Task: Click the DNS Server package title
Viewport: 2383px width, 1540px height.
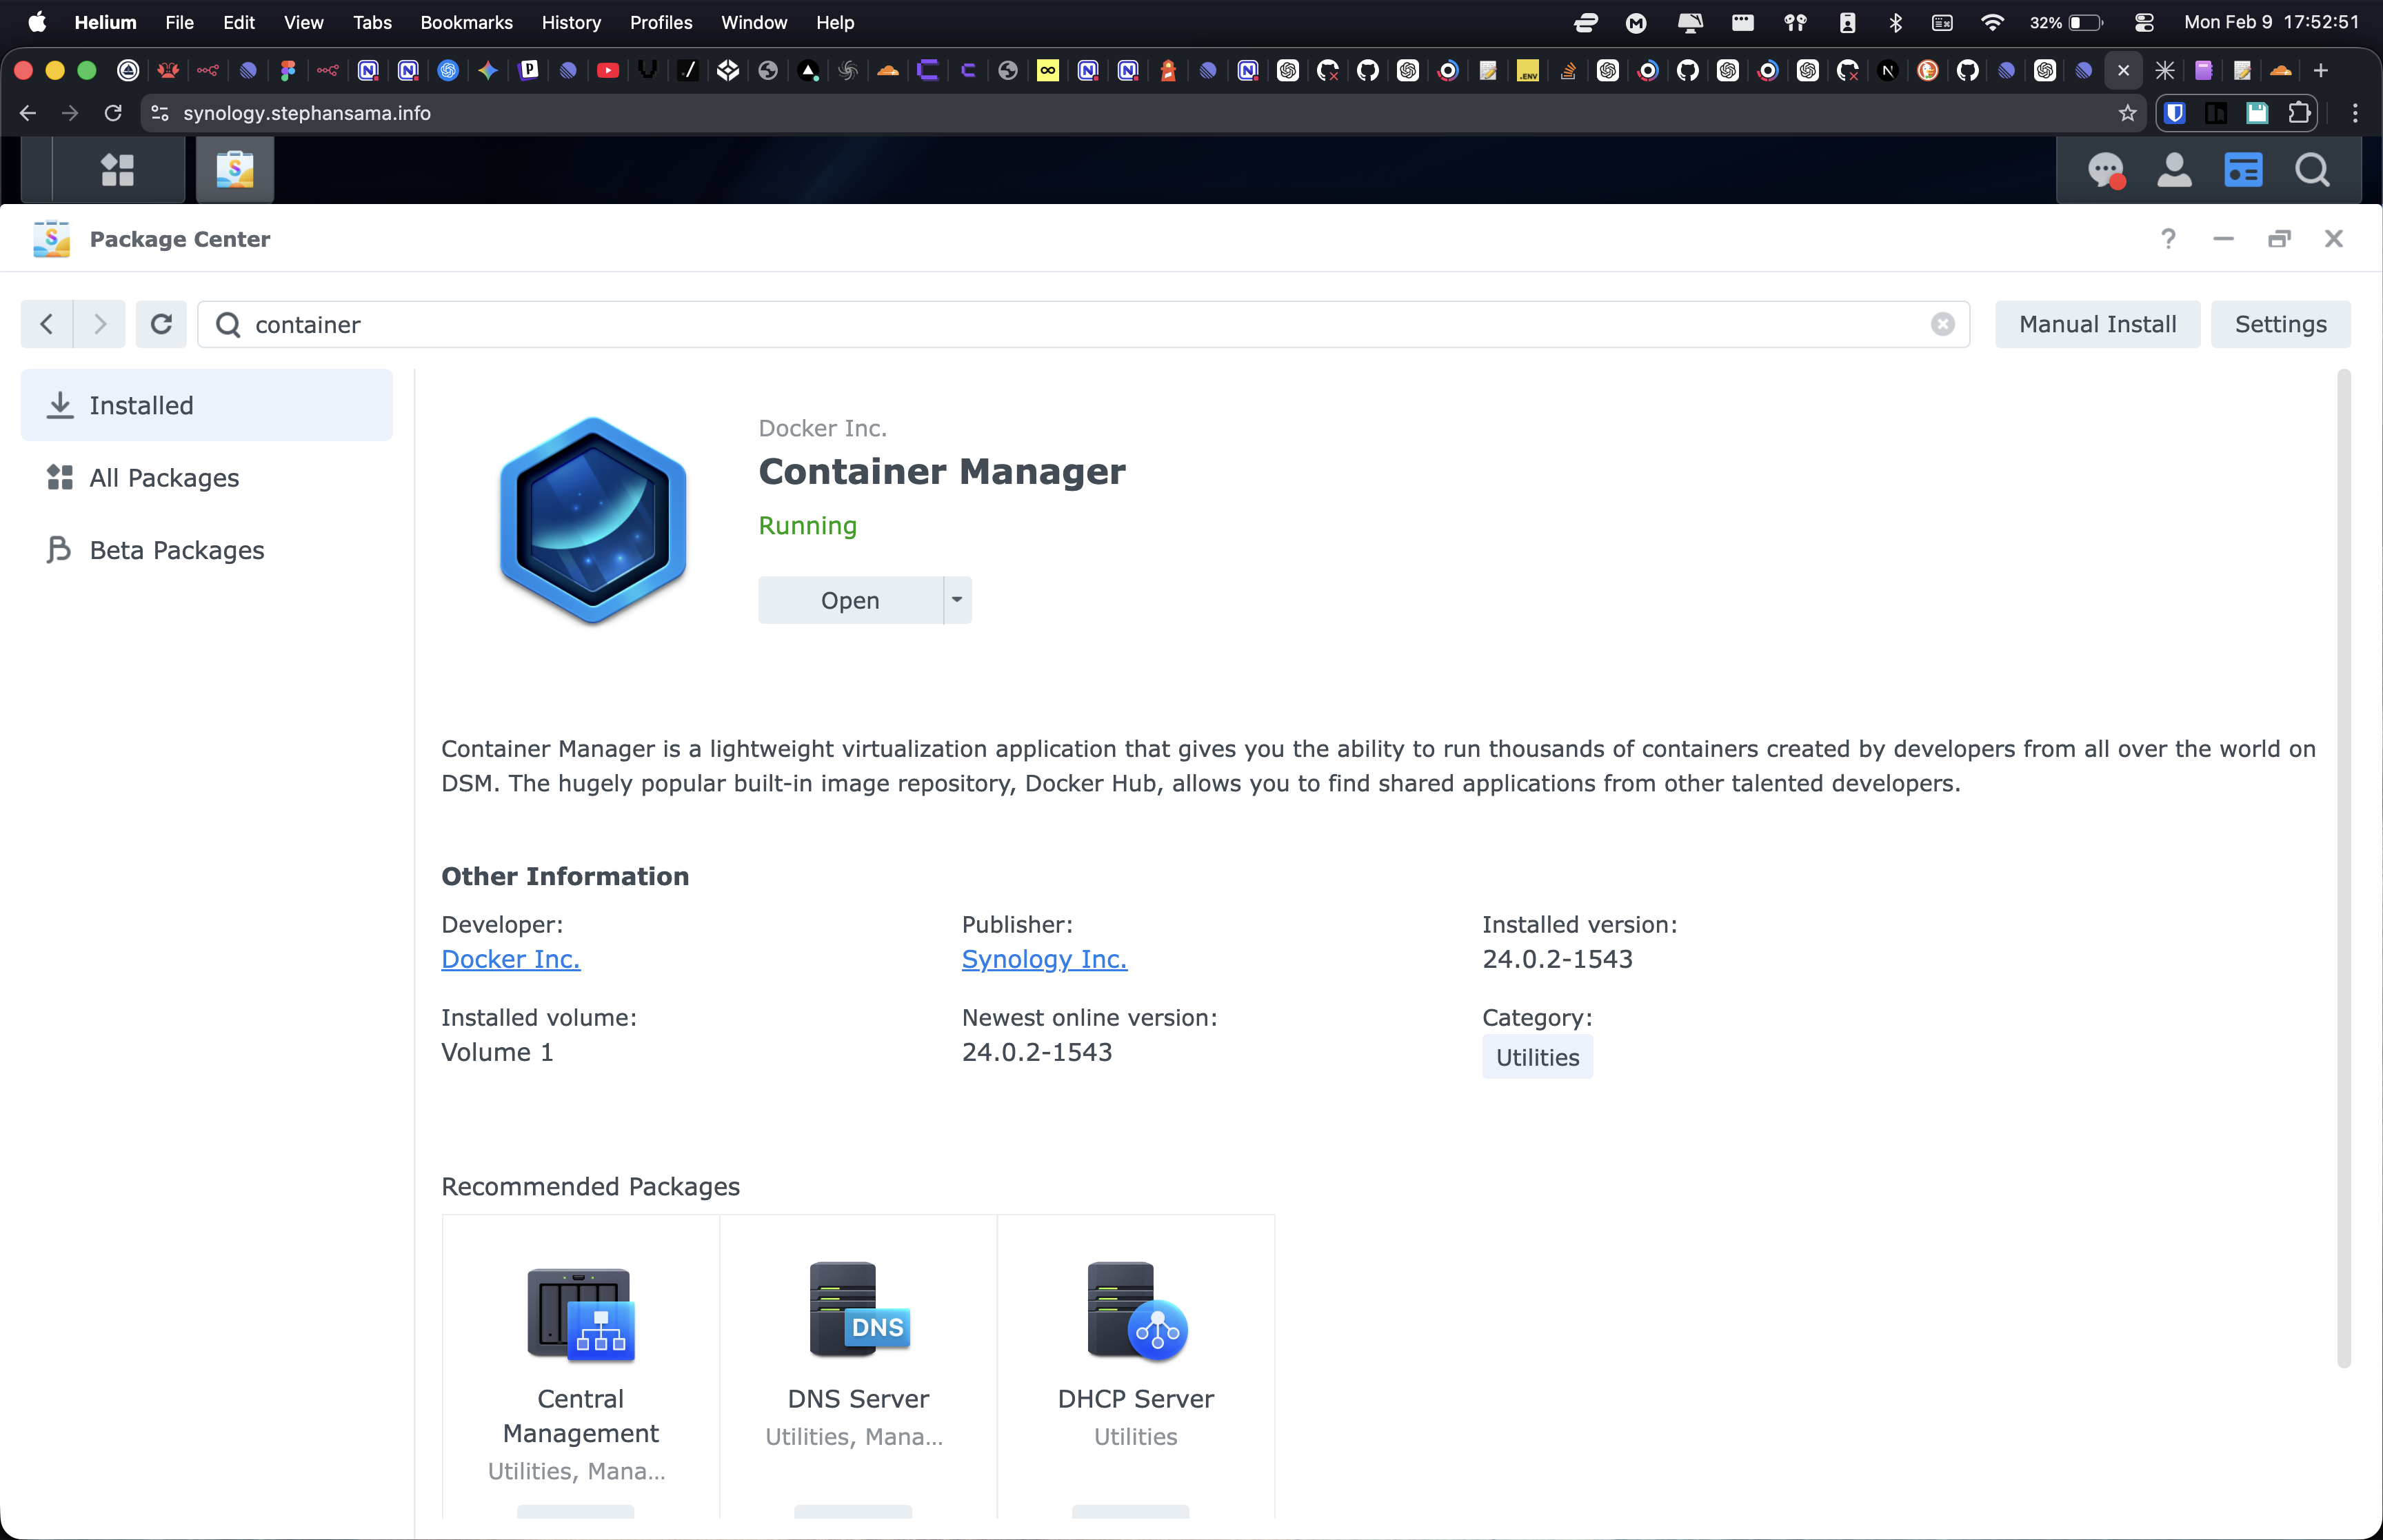Action: tap(859, 1399)
